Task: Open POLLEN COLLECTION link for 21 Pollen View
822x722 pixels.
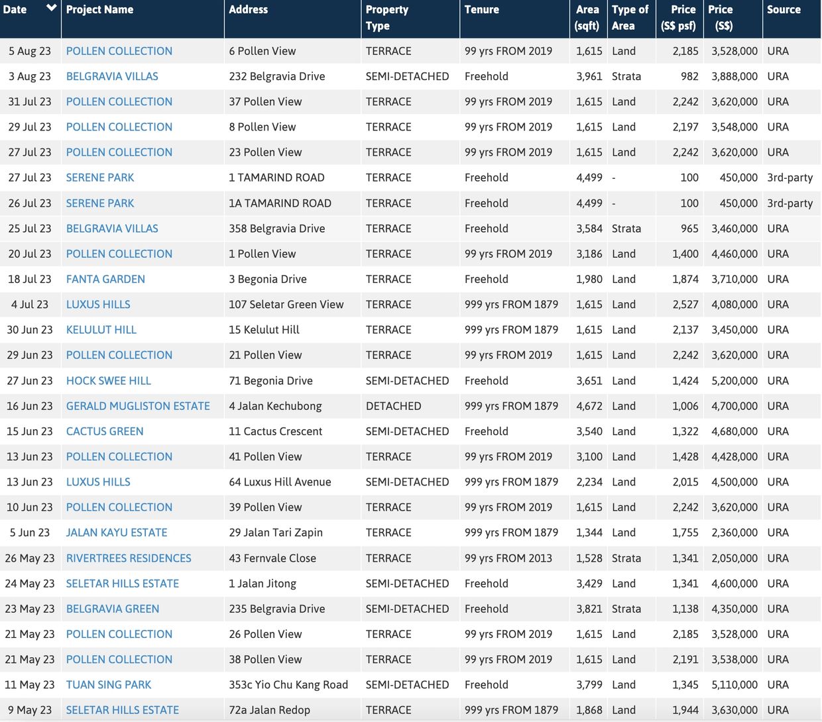Action: 119,355
